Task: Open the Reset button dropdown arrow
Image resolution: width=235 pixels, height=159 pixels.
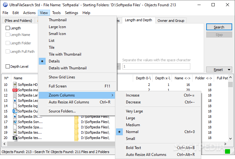Action: [x=229, y=70]
